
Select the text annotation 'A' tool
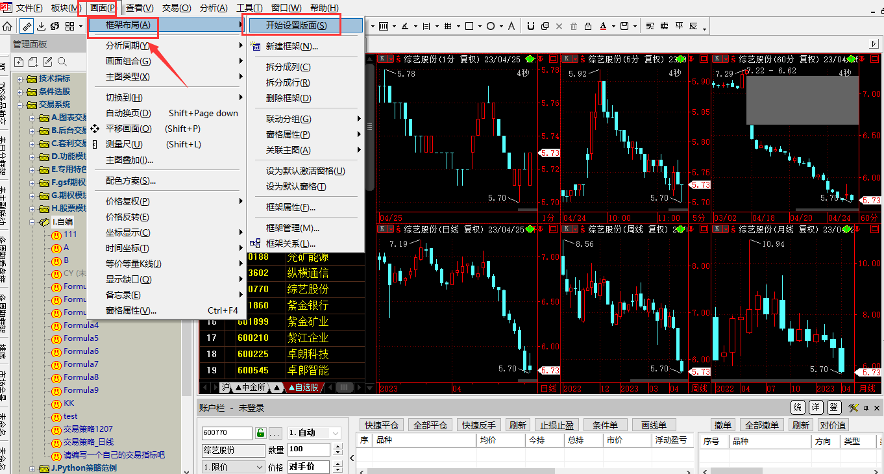pyautogui.click(x=511, y=26)
